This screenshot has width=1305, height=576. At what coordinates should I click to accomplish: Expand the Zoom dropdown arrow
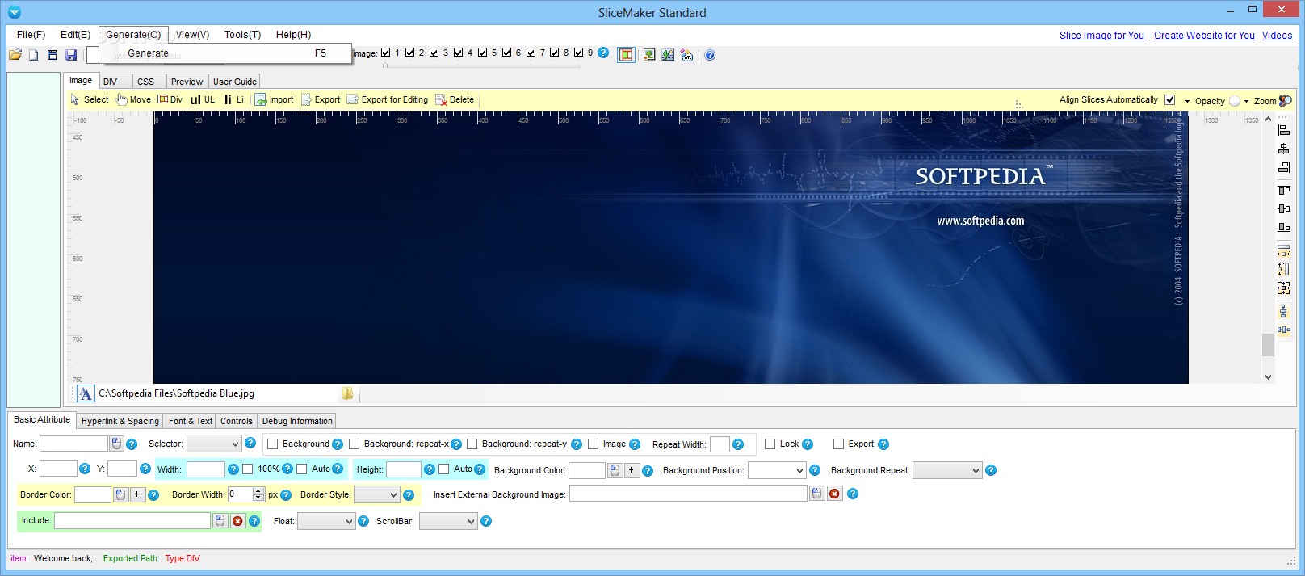coord(1247,102)
